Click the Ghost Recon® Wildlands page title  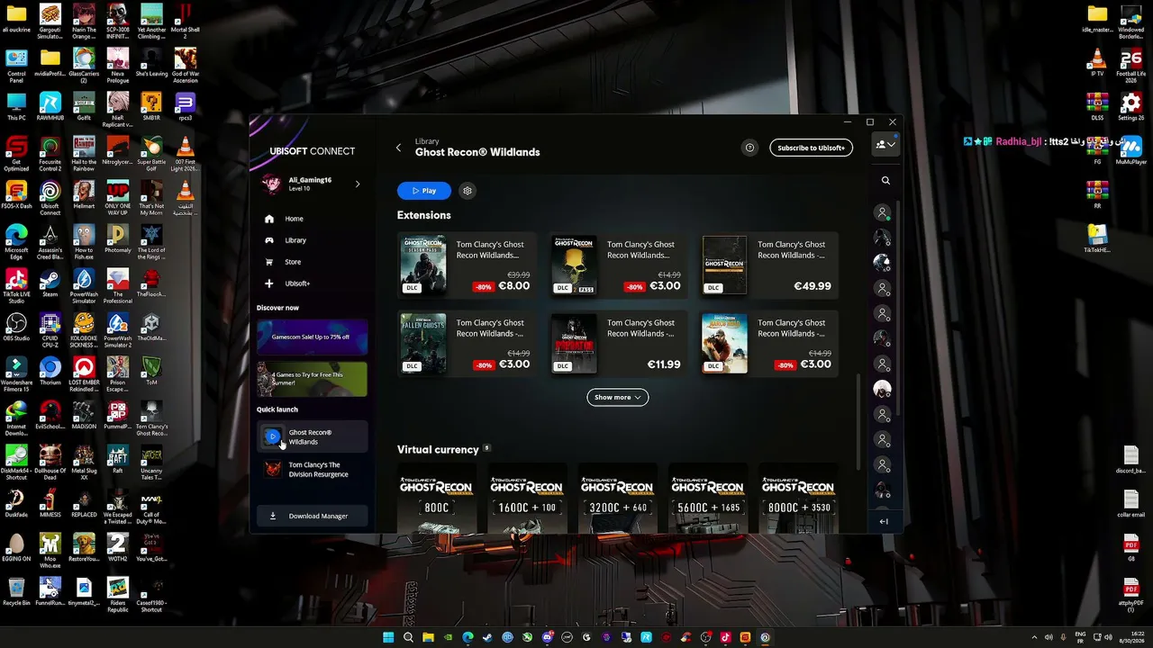coord(477,152)
